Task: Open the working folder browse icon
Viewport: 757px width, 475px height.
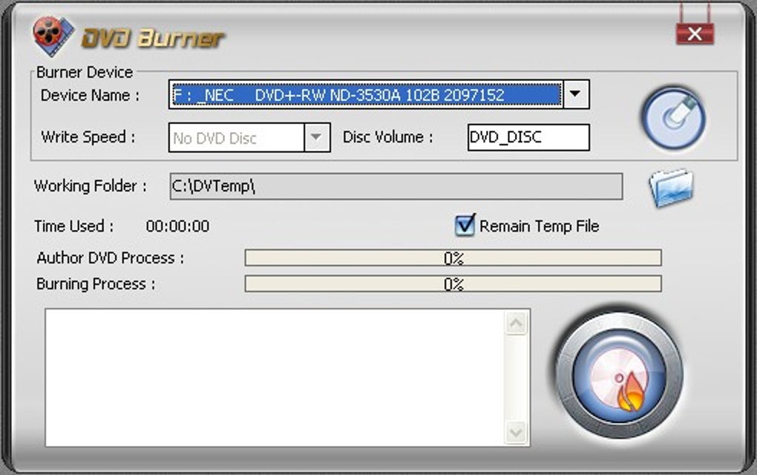Action: pos(672,187)
